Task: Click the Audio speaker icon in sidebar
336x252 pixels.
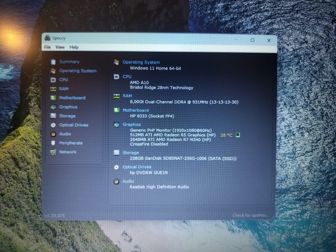Action: (53, 134)
